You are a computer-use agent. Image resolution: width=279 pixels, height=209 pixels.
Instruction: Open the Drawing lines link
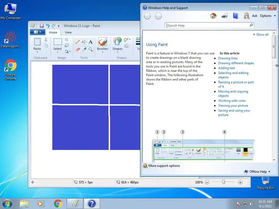(228, 58)
